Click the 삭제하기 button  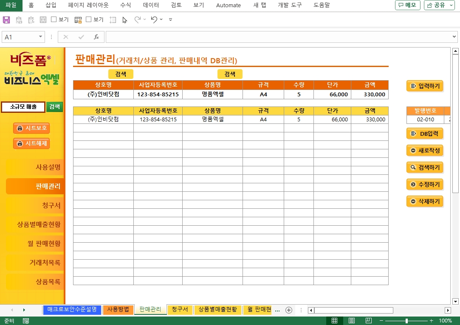(x=425, y=201)
